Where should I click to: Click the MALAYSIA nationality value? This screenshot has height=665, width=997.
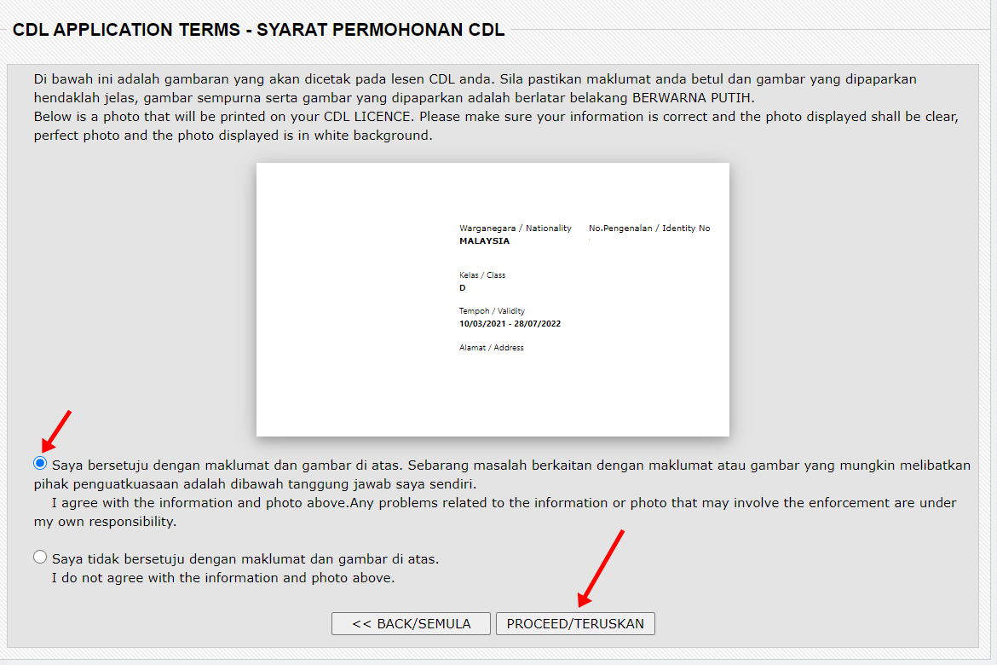pos(484,241)
